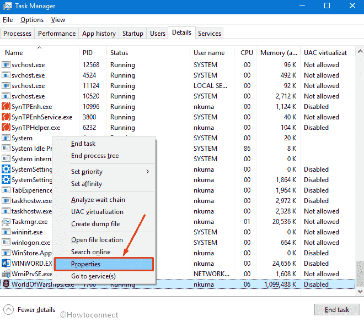Image resolution: width=364 pixels, height=323 pixels.
Task: Choose Open file location
Action: coord(104,240)
